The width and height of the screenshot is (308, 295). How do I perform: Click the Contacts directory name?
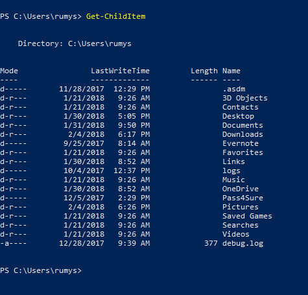tap(241, 107)
